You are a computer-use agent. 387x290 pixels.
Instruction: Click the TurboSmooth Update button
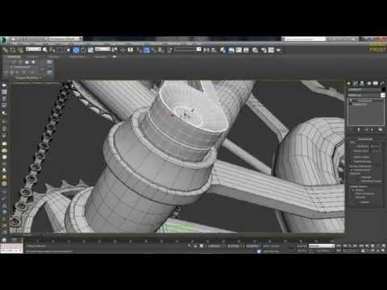point(365,202)
